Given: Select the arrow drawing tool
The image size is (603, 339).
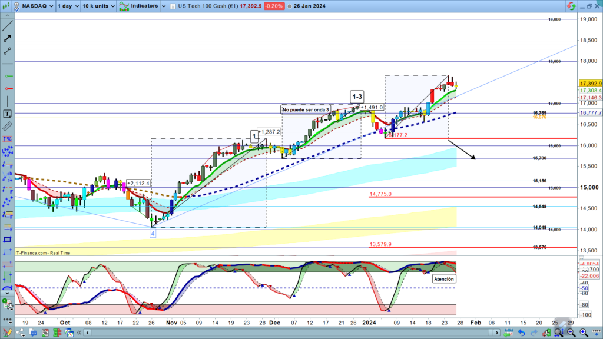Looking at the screenshot, I should tap(7, 38).
